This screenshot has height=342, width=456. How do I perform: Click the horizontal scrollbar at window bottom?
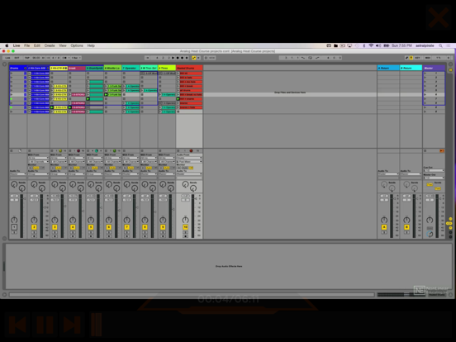[x=192, y=295]
